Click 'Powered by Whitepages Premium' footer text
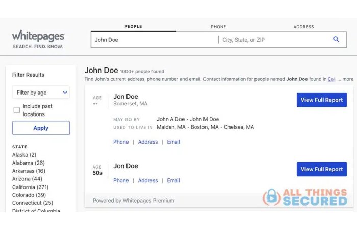The width and height of the screenshot is (357, 230). (134, 201)
